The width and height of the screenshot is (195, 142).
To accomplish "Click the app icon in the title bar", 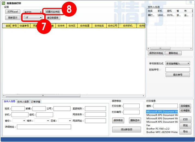I will (3, 3).
